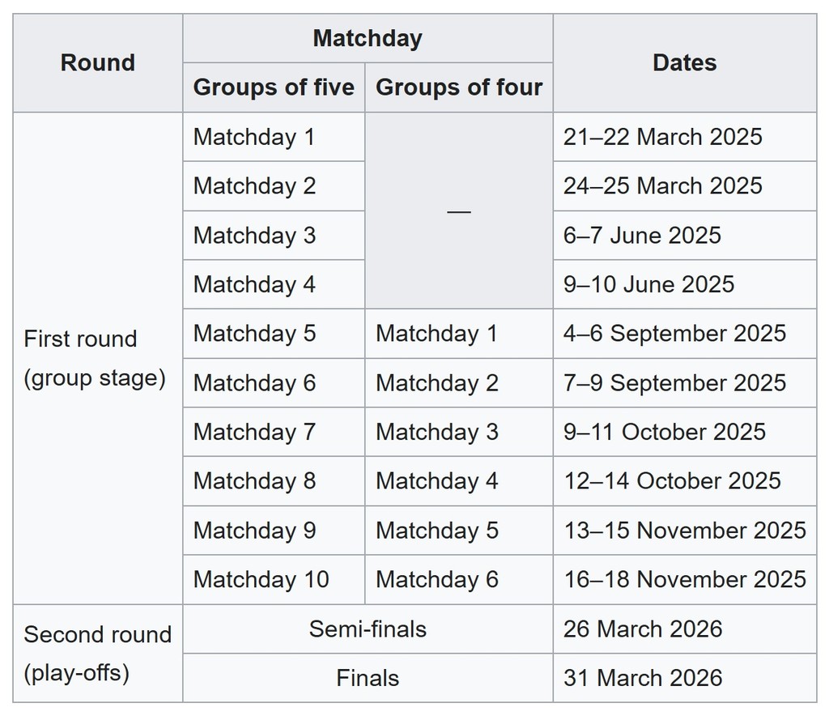
Task: Select the Semi-finals cell
Action: click(368, 629)
